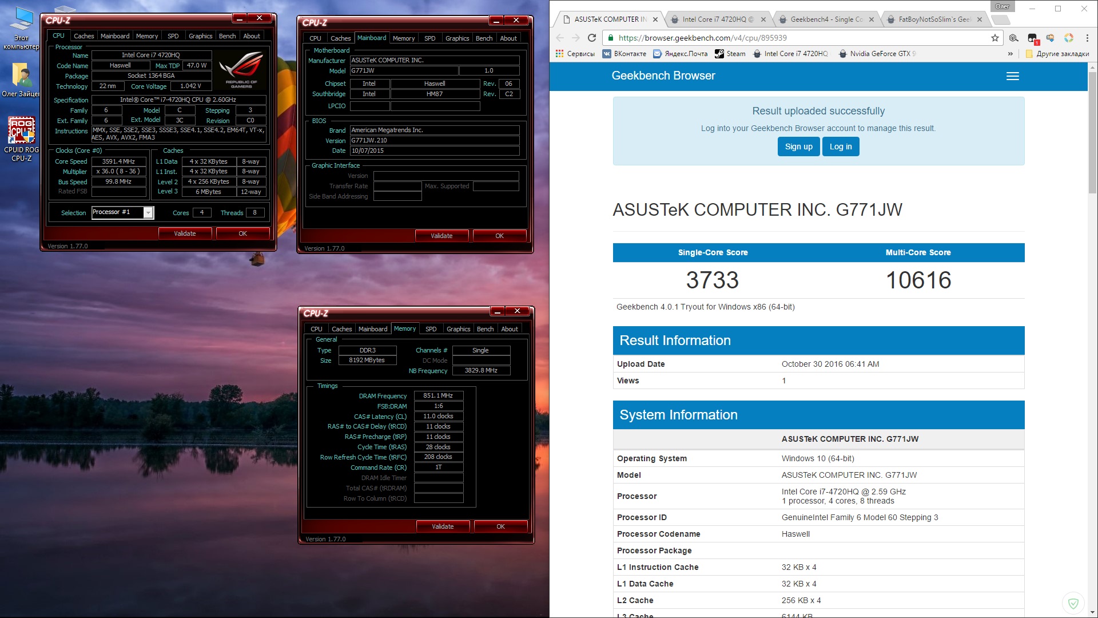Open the ВКонтакте bookmark

pos(624,54)
